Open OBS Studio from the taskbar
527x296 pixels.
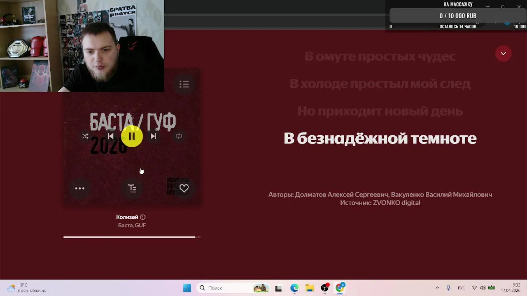[x=325, y=288]
